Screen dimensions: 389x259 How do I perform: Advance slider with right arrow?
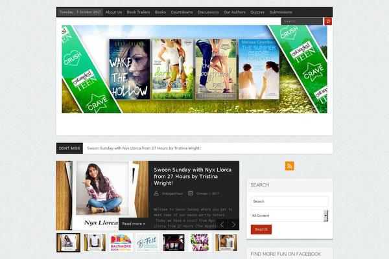[233, 225]
